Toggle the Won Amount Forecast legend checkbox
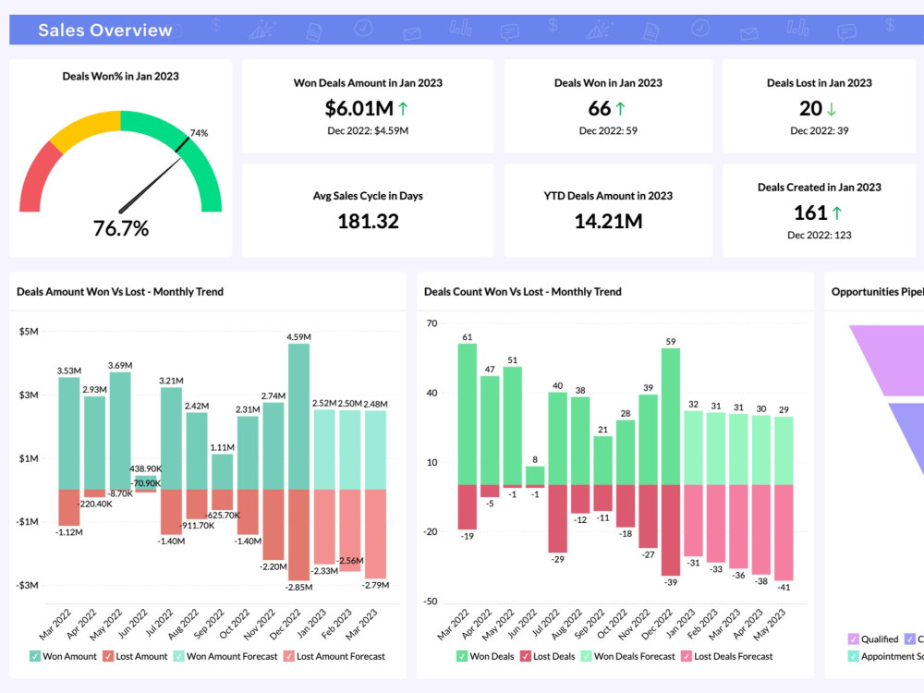The height and width of the screenshot is (693, 924). click(x=178, y=656)
